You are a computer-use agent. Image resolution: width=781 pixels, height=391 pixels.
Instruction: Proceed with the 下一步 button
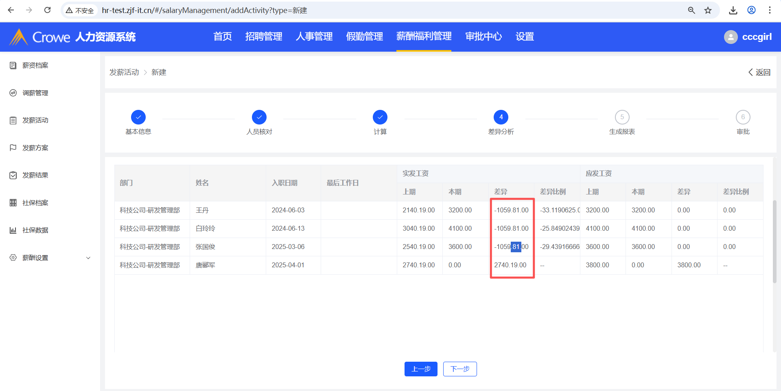coord(459,369)
